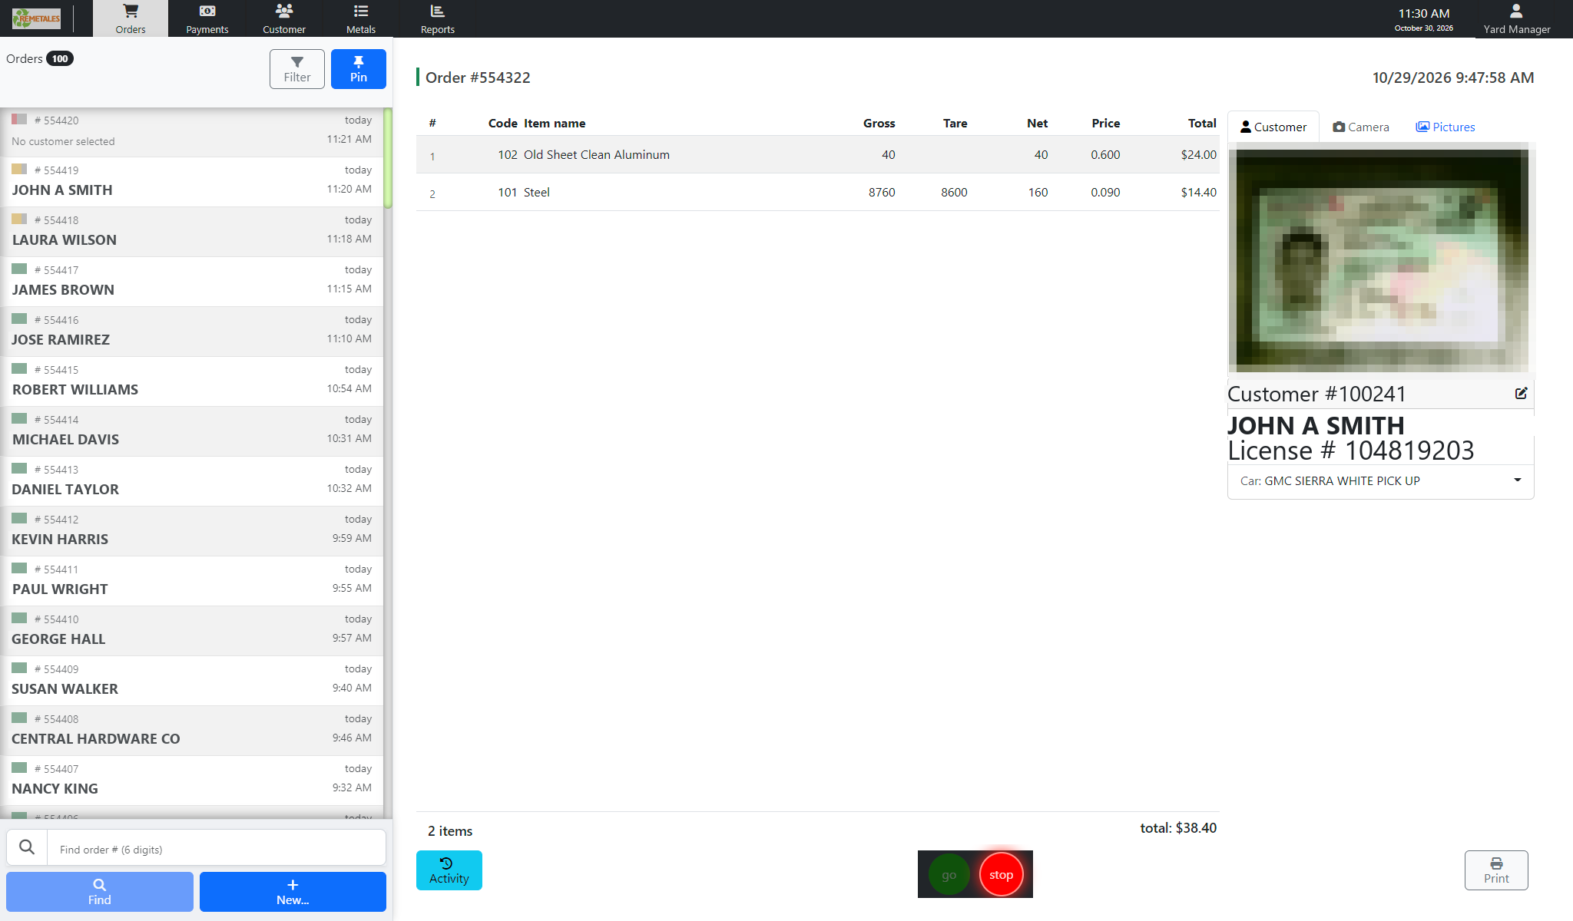Image resolution: width=1573 pixels, height=921 pixels.
Task: Select order ROBERT WILLIAMS
Action: click(x=191, y=381)
